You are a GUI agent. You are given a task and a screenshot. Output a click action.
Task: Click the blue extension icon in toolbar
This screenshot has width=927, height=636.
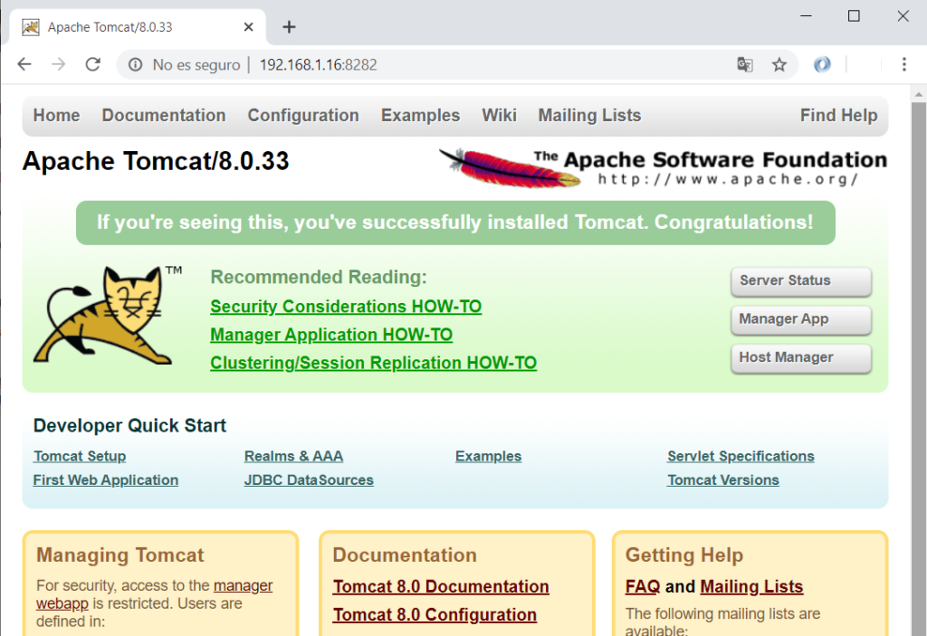[822, 64]
